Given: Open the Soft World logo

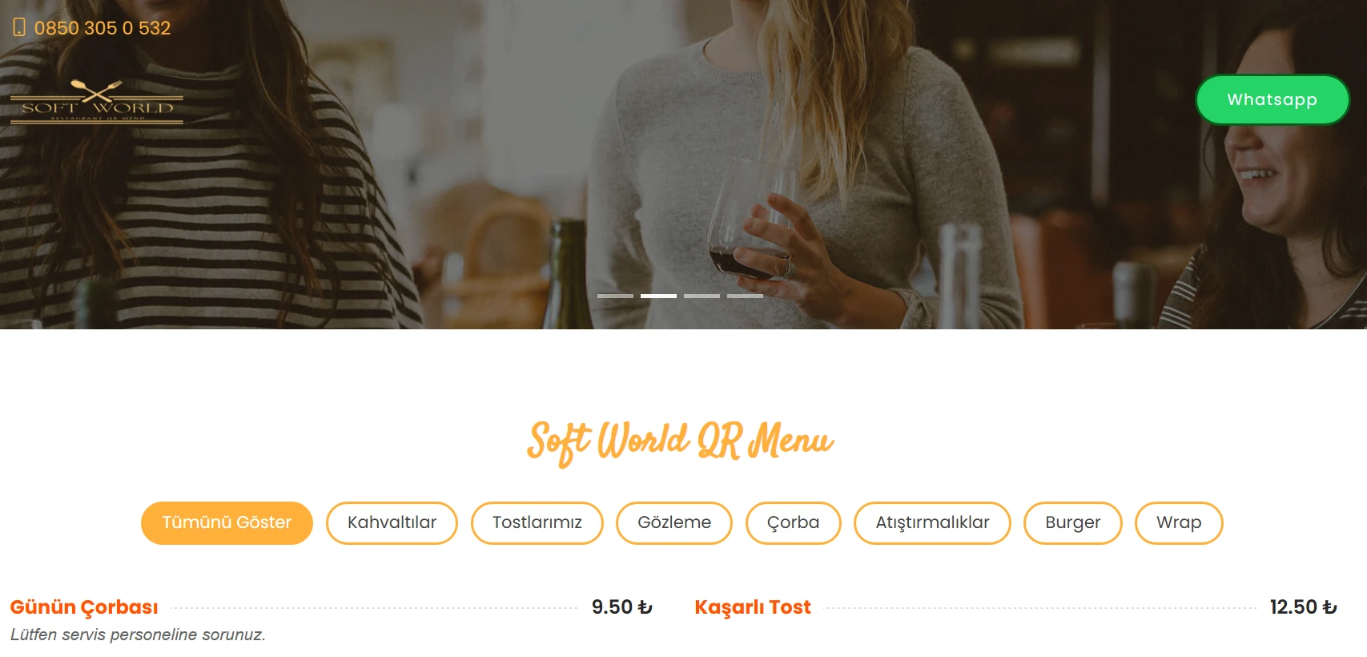Looking at the screenshot, I should pyautogui.click(x=97, y=102).
